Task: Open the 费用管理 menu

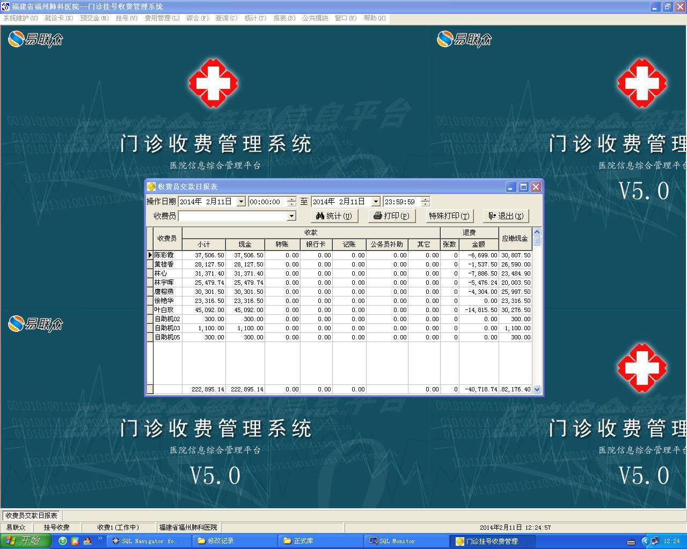Action: click(x=162, y=18)
